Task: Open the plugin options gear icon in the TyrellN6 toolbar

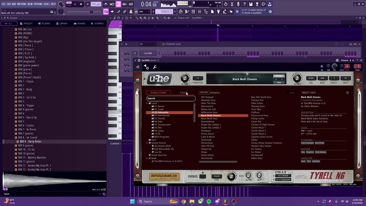Action: click(146, 67)
